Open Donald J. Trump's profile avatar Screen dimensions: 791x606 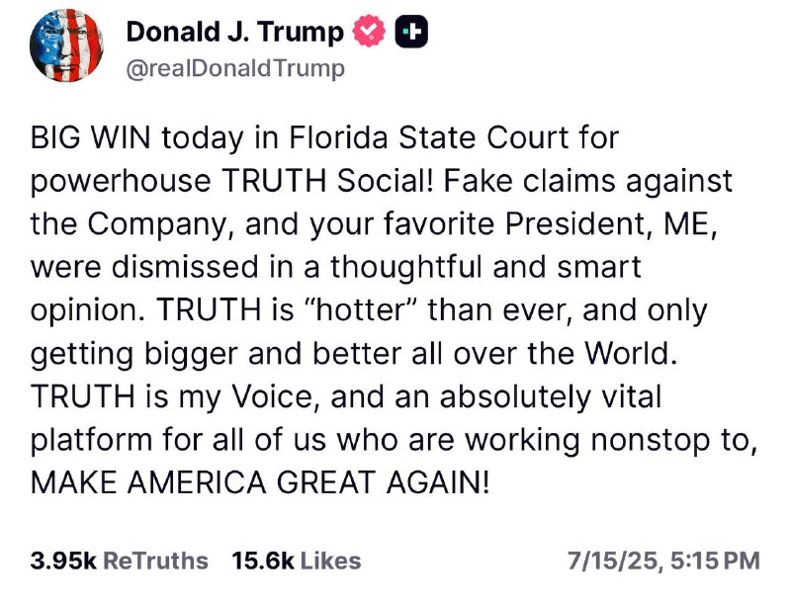[x=66, y=45]
